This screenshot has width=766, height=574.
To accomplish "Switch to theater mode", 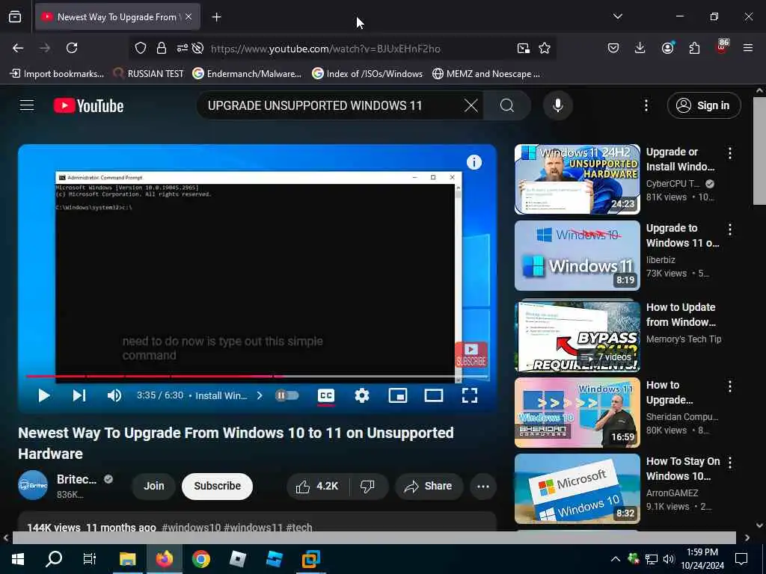I will point(433,395).
